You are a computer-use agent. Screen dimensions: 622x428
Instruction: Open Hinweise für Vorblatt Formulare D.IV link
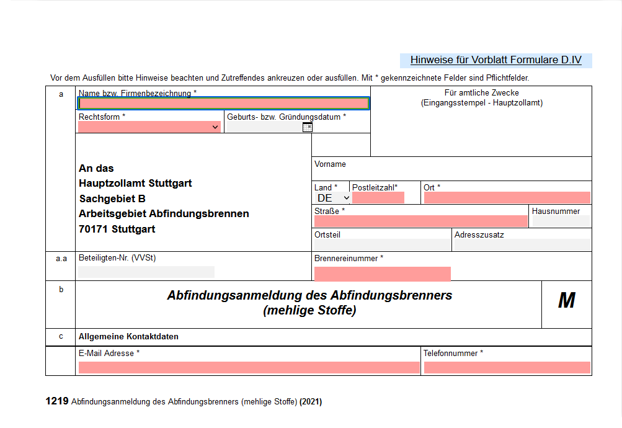coord(495,60)
